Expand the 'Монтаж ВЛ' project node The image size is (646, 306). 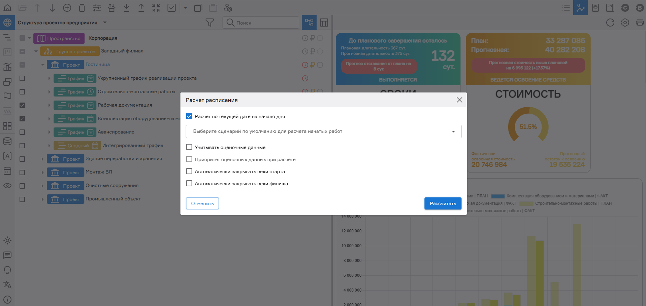42,172
